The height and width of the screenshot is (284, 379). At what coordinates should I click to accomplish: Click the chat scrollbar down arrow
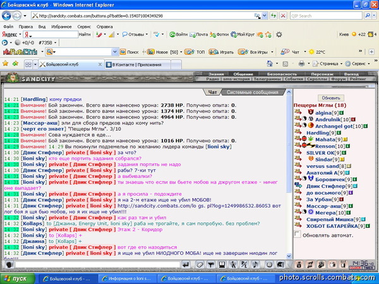(289, 256)
